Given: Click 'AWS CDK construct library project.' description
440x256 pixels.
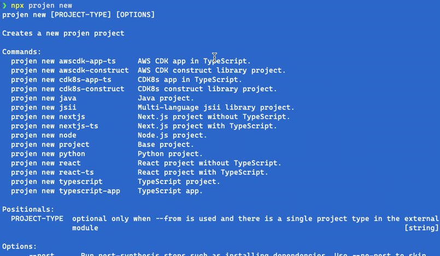Looking at the screenshot, I should tap(212, 70).
